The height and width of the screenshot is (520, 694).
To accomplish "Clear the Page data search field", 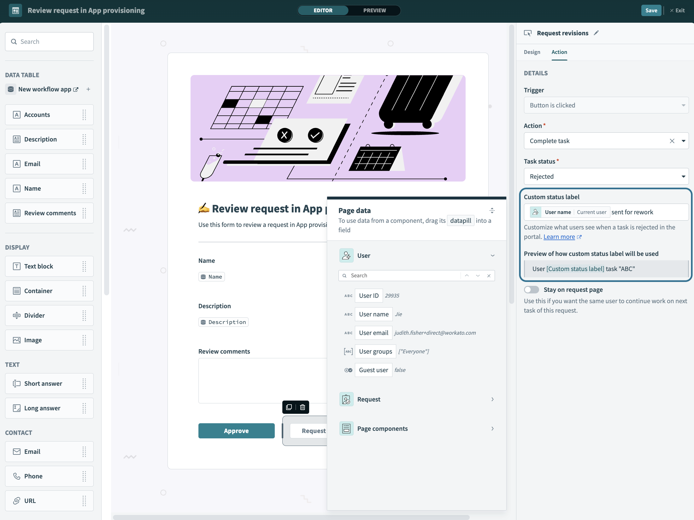I will point(489,275).
